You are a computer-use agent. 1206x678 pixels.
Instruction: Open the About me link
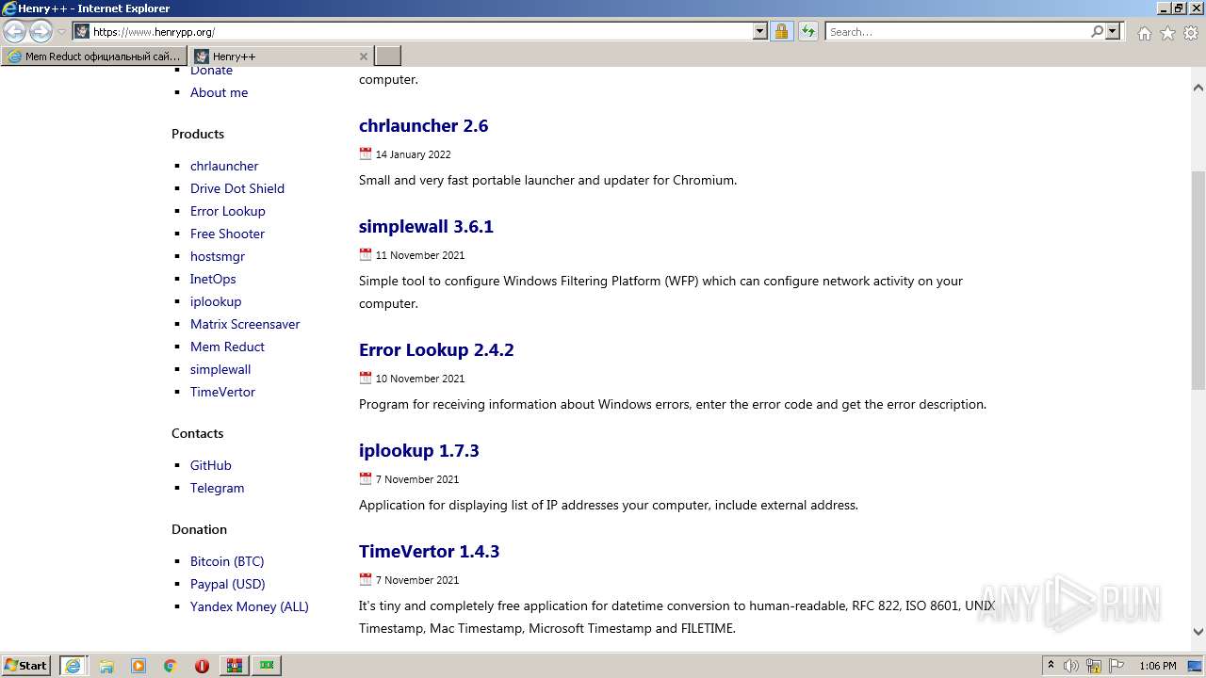coord(219,92)
